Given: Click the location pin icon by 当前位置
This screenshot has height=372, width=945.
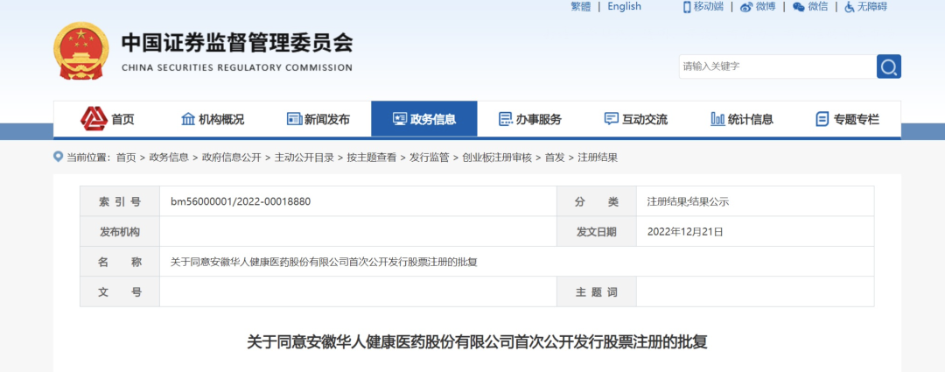Looking at the screenshot, I should [x=59, y=157].
